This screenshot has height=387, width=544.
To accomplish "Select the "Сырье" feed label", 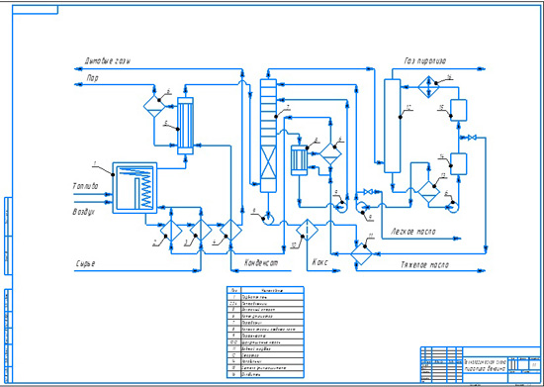I will (x=85, y=264).
